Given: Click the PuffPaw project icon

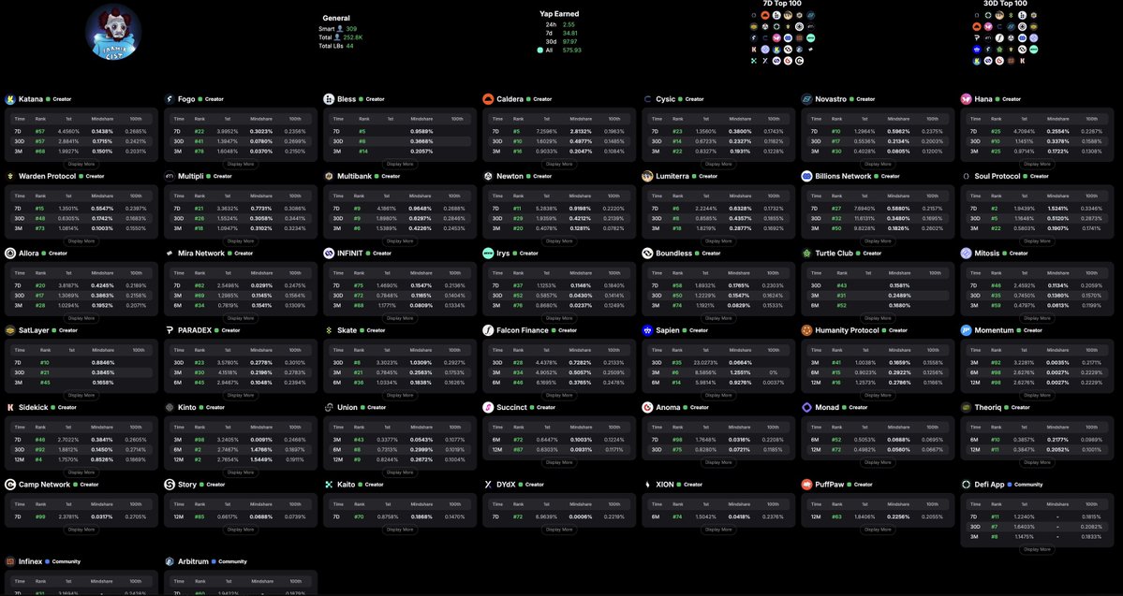Looking at the screenshot, I should point(806,485).
